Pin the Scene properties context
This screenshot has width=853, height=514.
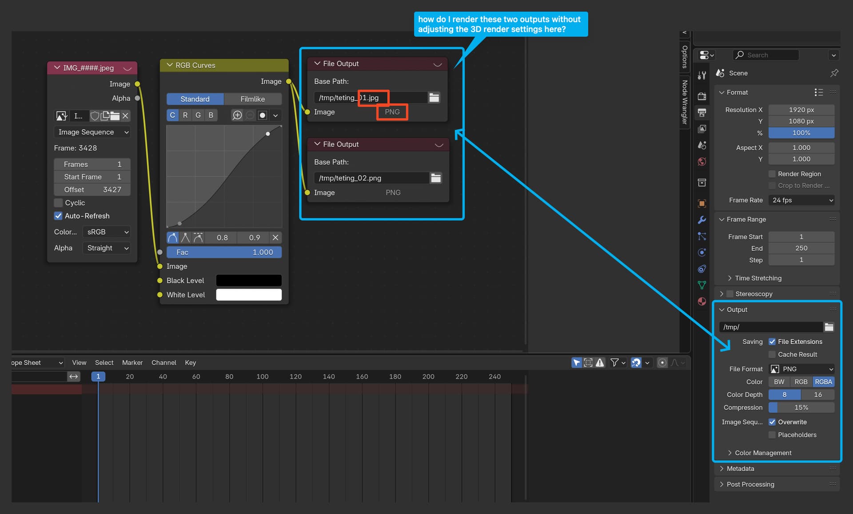click(834, 73)
